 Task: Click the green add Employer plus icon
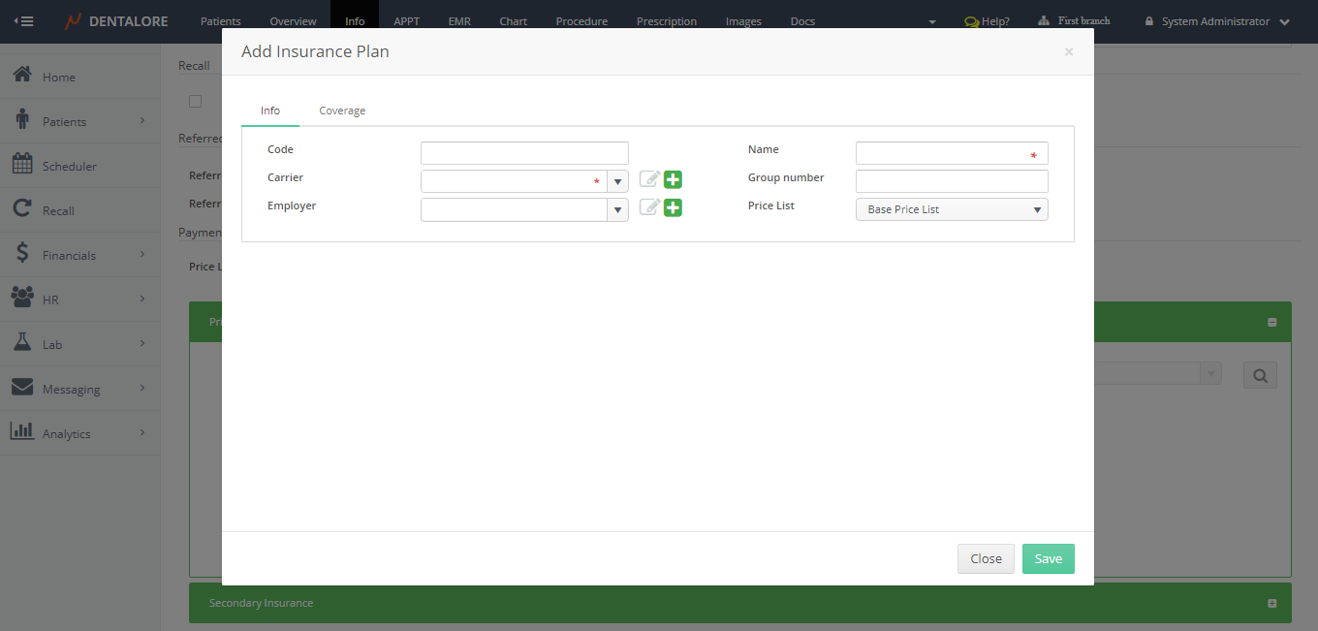[673, 207]
